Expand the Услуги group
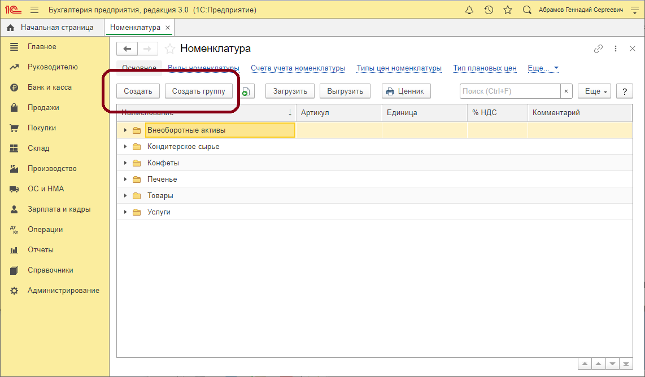 coord(125,212)
